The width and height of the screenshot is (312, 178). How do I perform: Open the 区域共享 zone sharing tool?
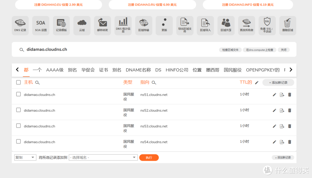(226, 25)
